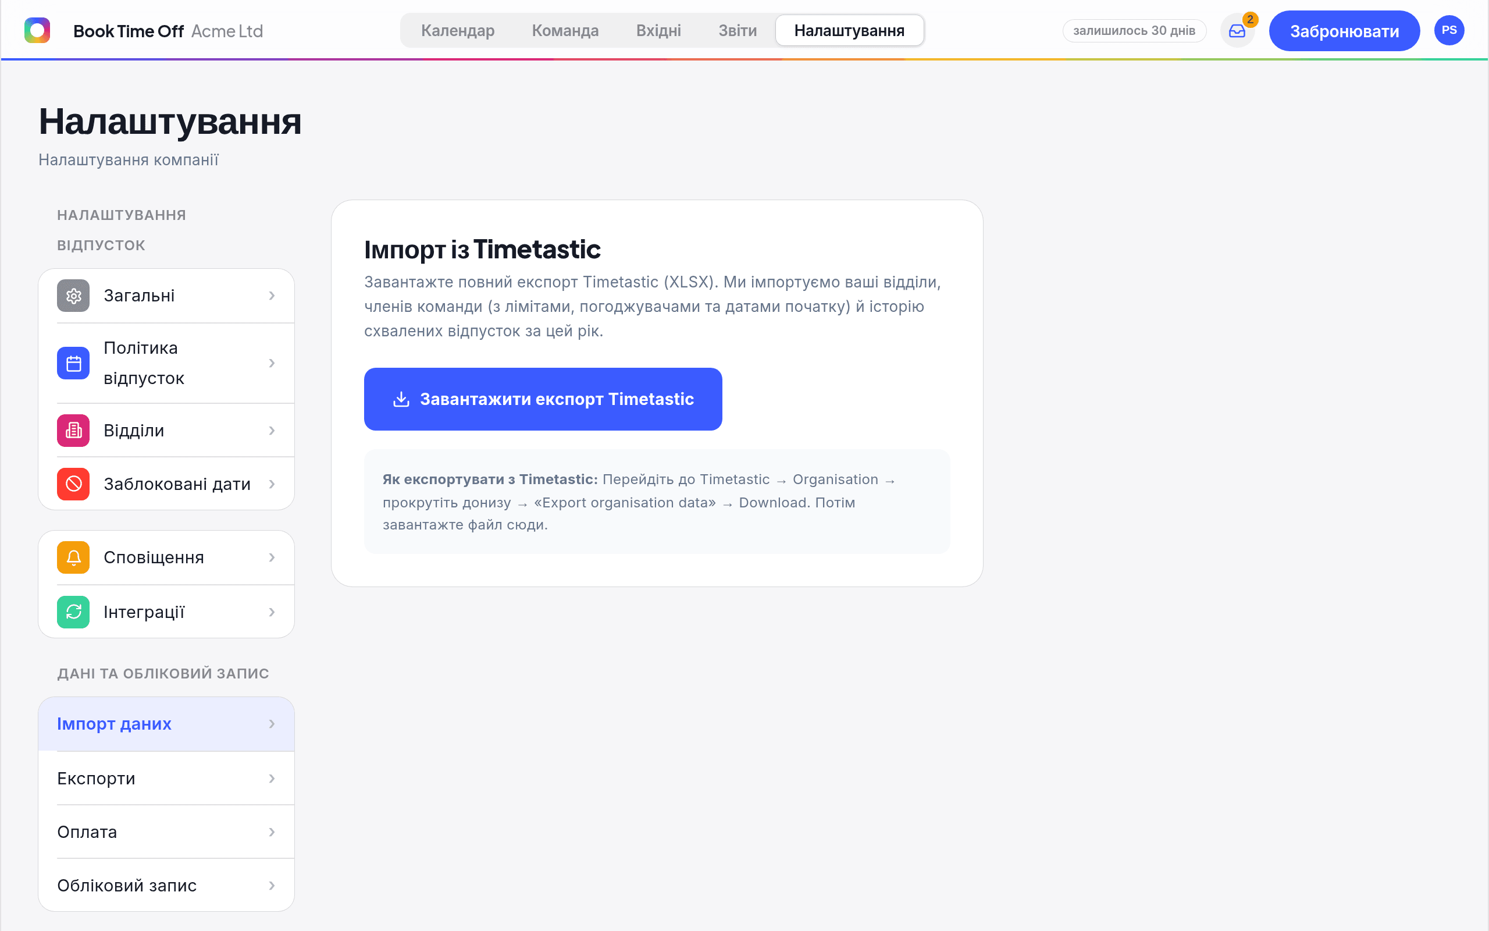1489x931 pixels.
Task: Expand the Сповіщення chevron
Action: (x=272, y=557)
